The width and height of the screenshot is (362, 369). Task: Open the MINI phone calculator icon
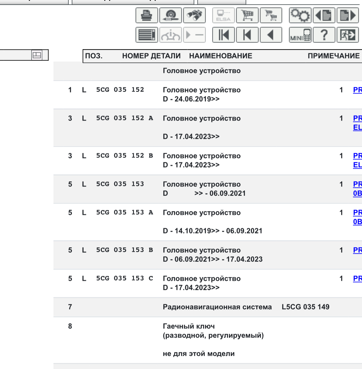[300, 35]
